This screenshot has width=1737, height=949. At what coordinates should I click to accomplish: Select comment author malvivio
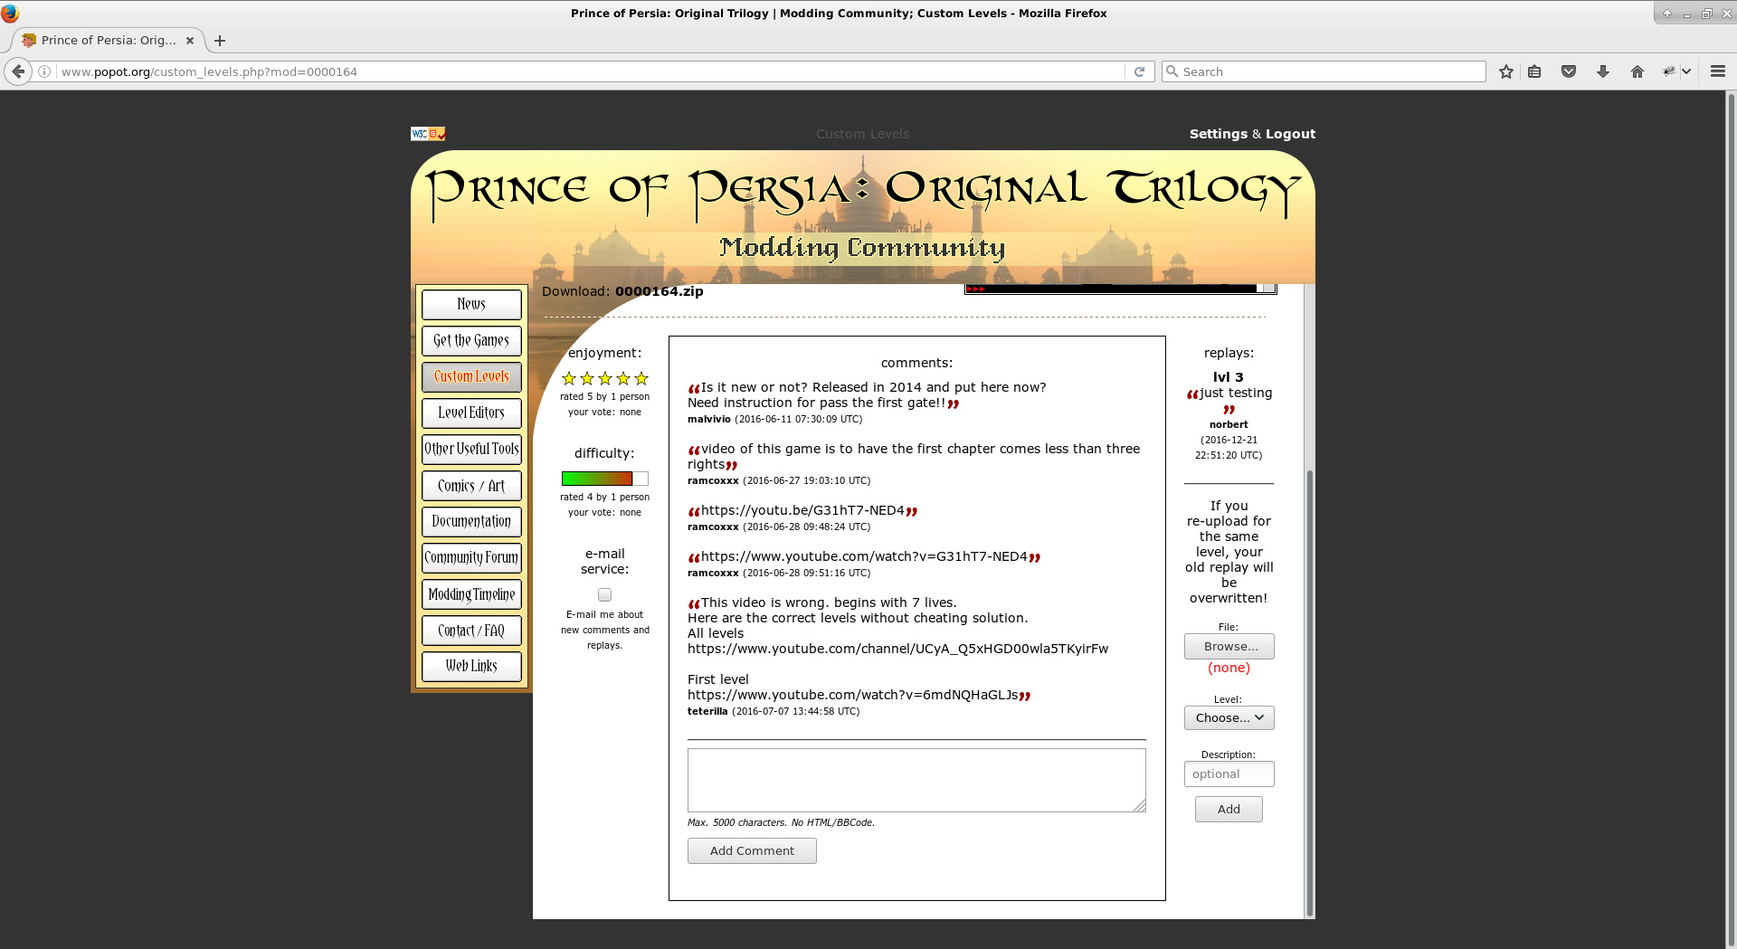click(709, 419)
